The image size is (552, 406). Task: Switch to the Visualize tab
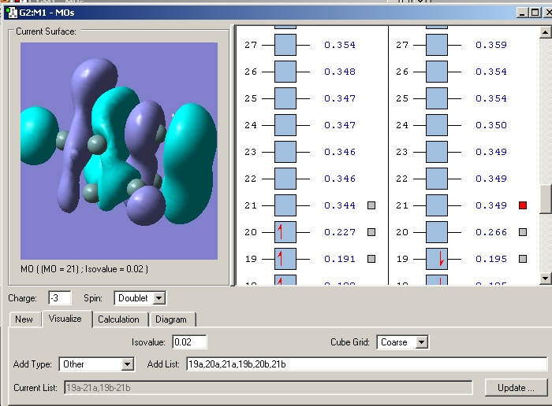pyautogui.click(x=65, y=319)
